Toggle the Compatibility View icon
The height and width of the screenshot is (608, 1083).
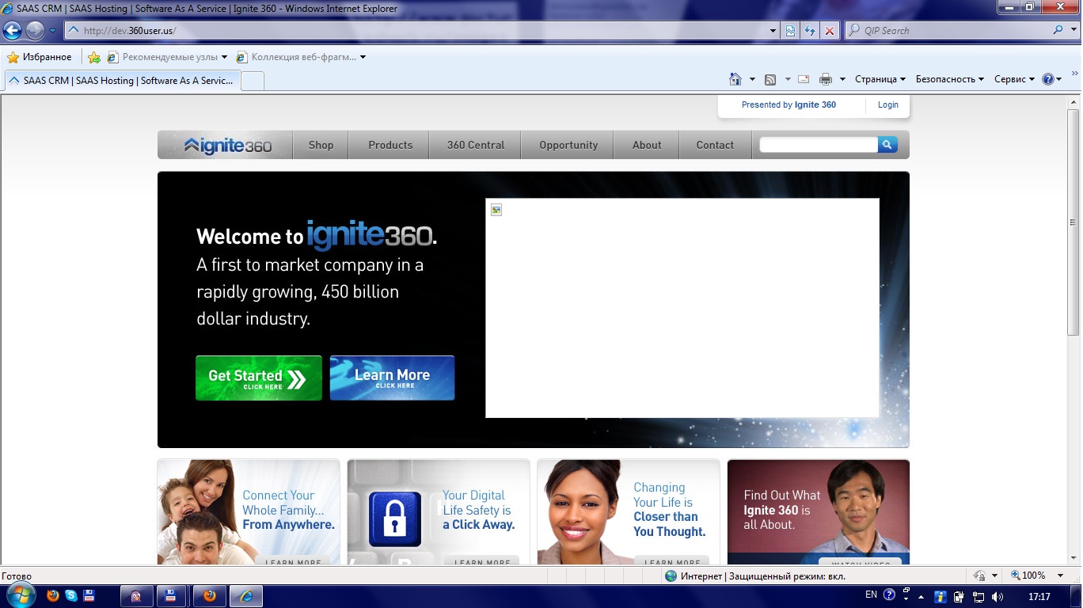point(790,31)
